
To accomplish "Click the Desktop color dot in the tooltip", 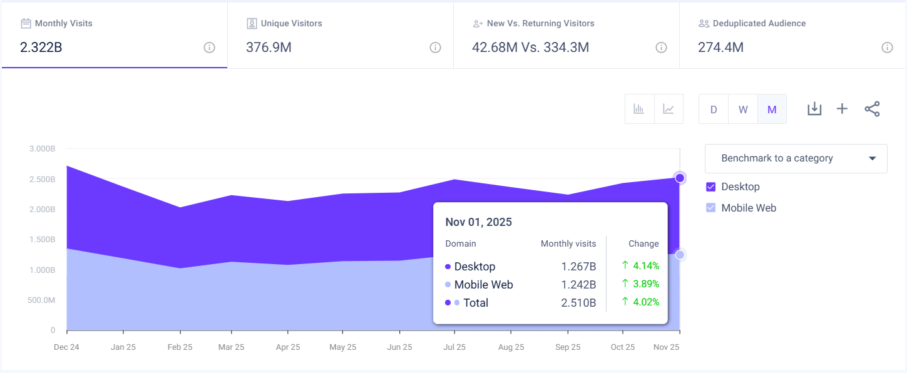I will point(448,266).
